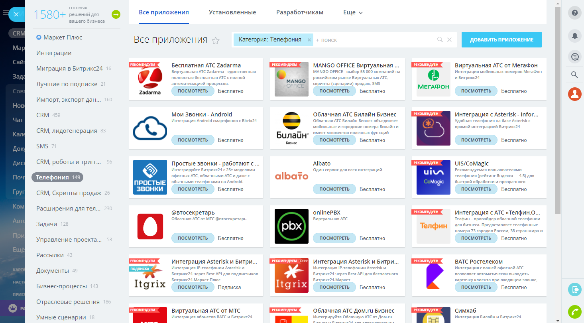Open Виртуальная АТС от МТС title
The height and width of the screenshot is (323, 584).
point(206,311)
